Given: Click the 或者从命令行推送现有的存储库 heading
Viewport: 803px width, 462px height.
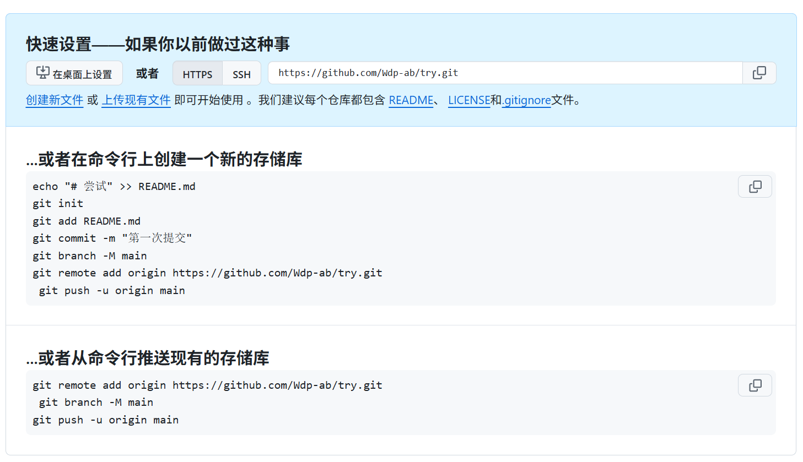Looking at the screenshot, I should pos(148,358).
